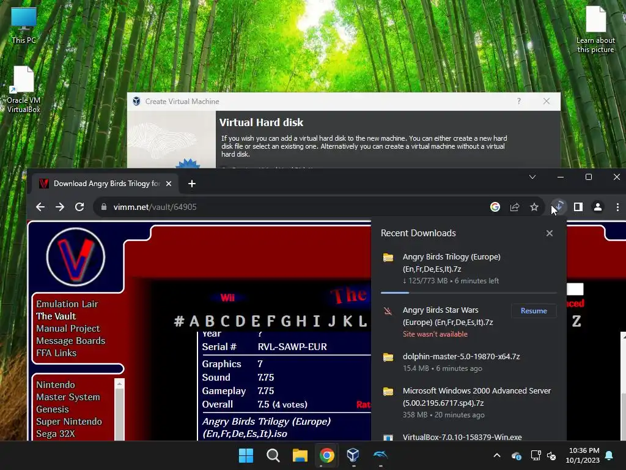Show hidden system tray icons
This screenshot has height=470, width=626.
point(496,455)
